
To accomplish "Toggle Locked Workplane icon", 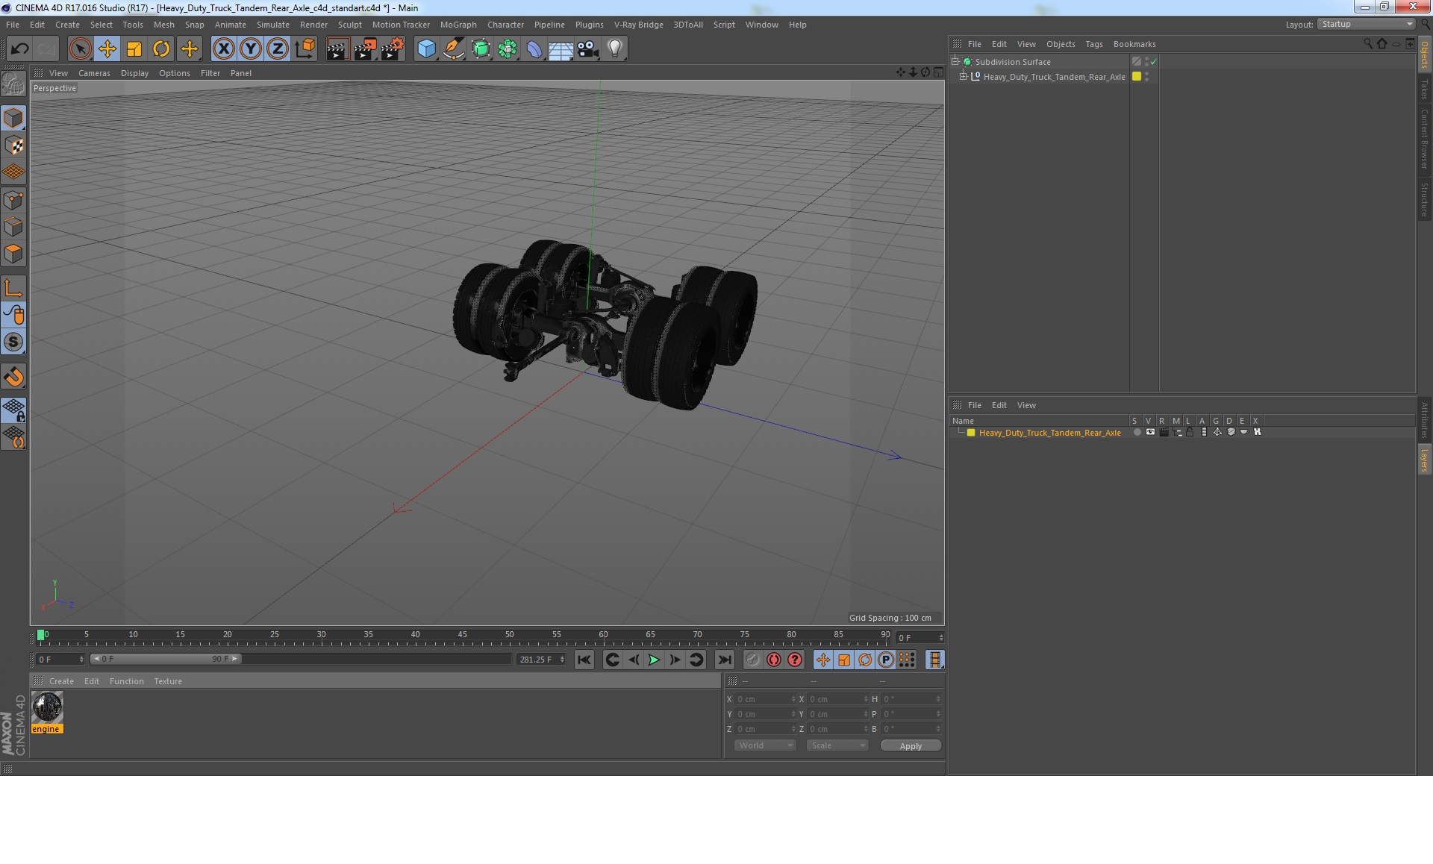I will (x=13, y=410).
